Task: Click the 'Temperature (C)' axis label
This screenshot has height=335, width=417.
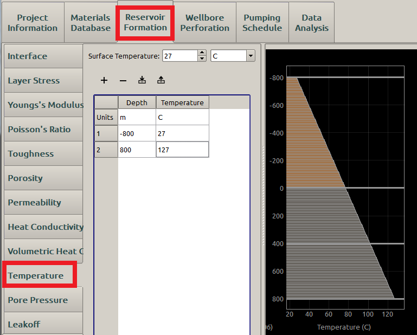Action: (x=344, y=327)
